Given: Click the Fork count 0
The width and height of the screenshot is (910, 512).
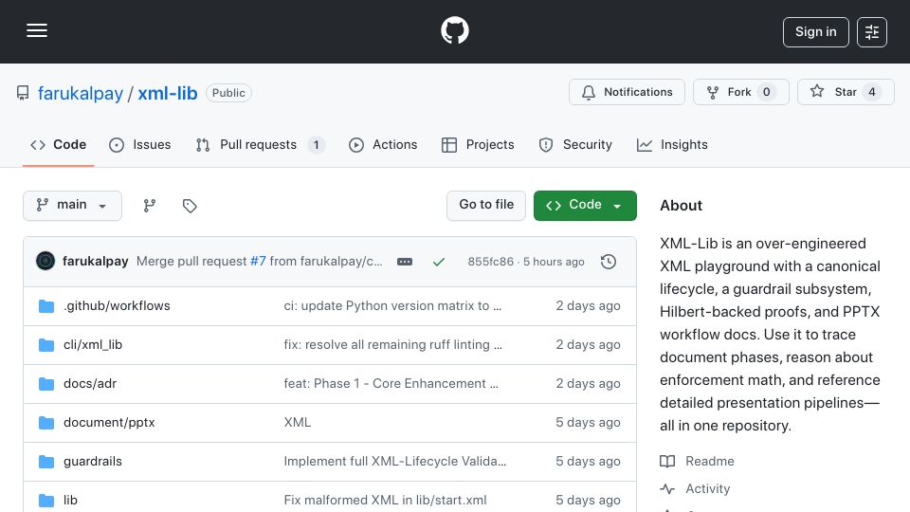Looking at the screenshot, I should click(x=766, y=92).
